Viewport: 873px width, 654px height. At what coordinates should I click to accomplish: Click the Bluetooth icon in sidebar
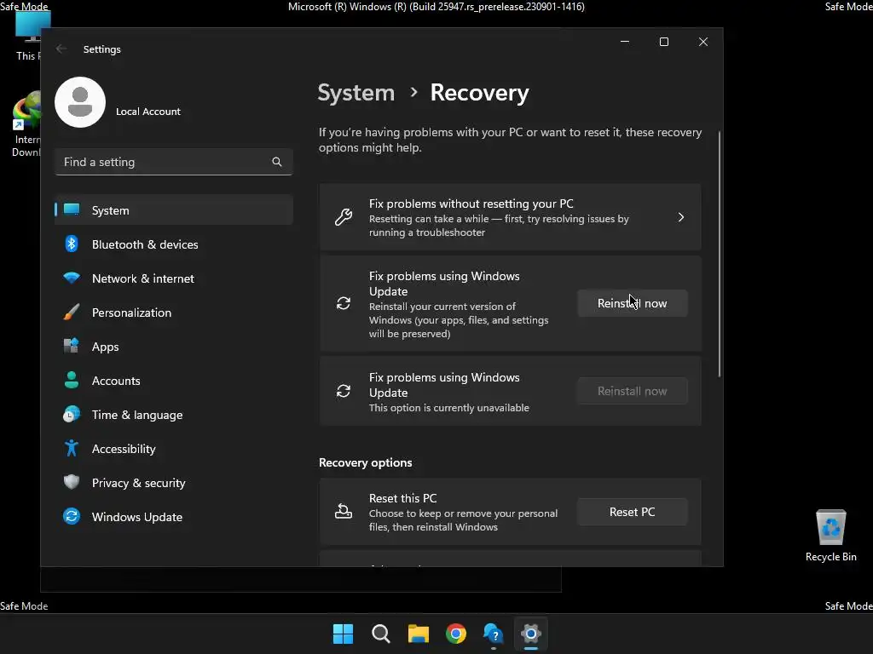pos(72,244)
